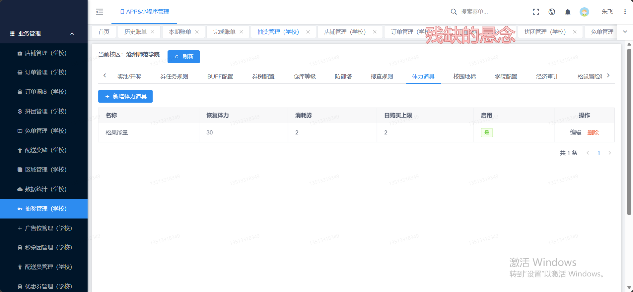Collapse the 业务管理 menu group
This screenshot has width=633, height=292.
tap(72, 33)
